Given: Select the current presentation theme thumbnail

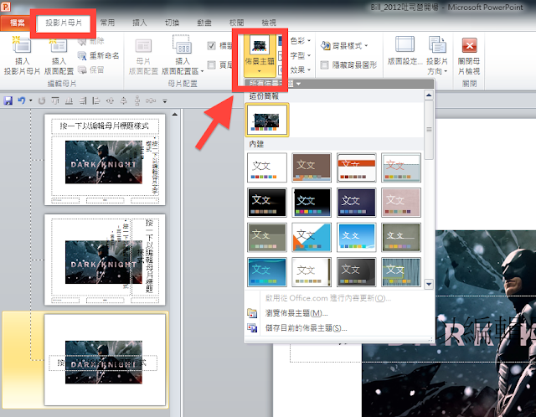Looking at the screenshot, I should click(266, 120).
